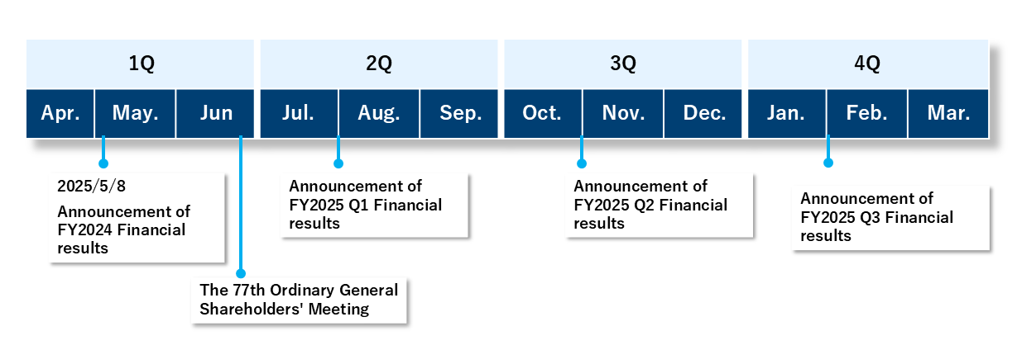Click the Jun month cell
The height and width of the screenshot is (350, 1017).
point(215,113)
